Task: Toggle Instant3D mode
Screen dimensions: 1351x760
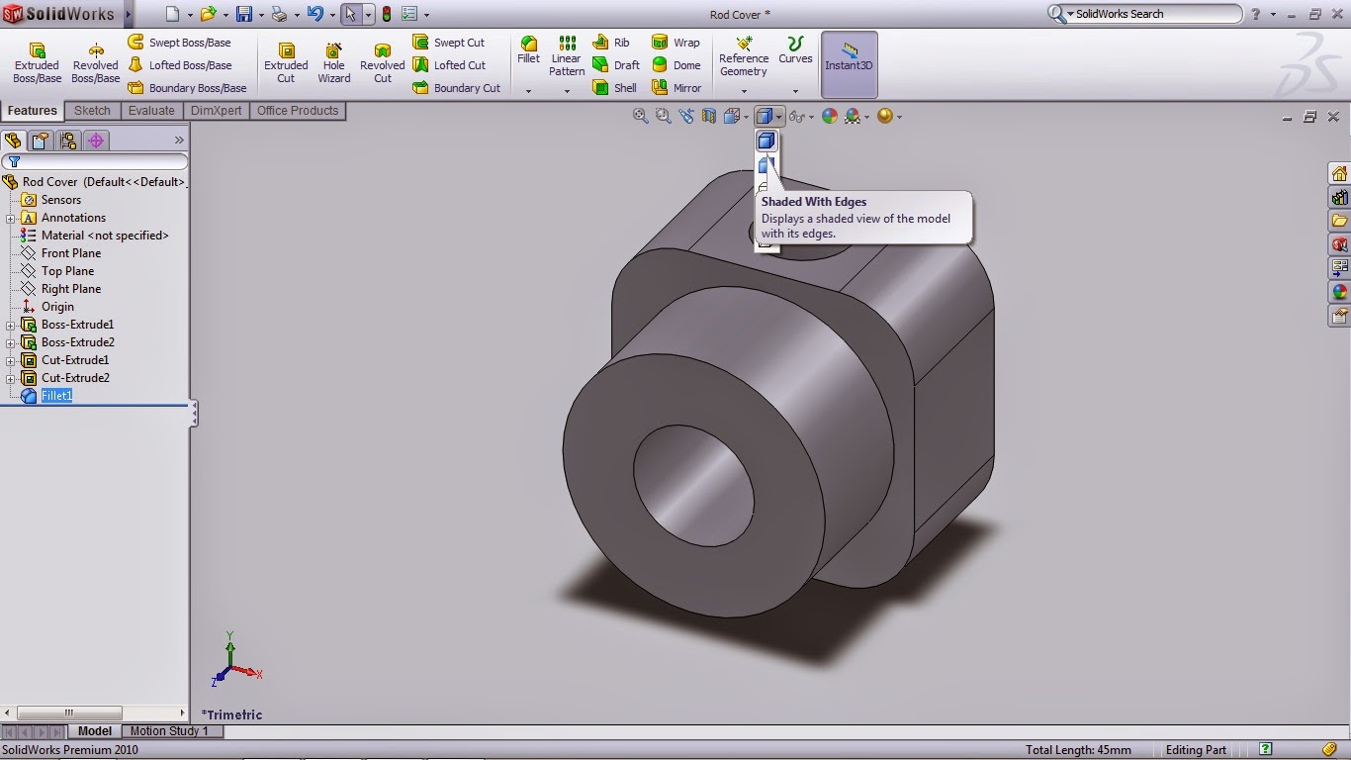Action: coord(849,64)
